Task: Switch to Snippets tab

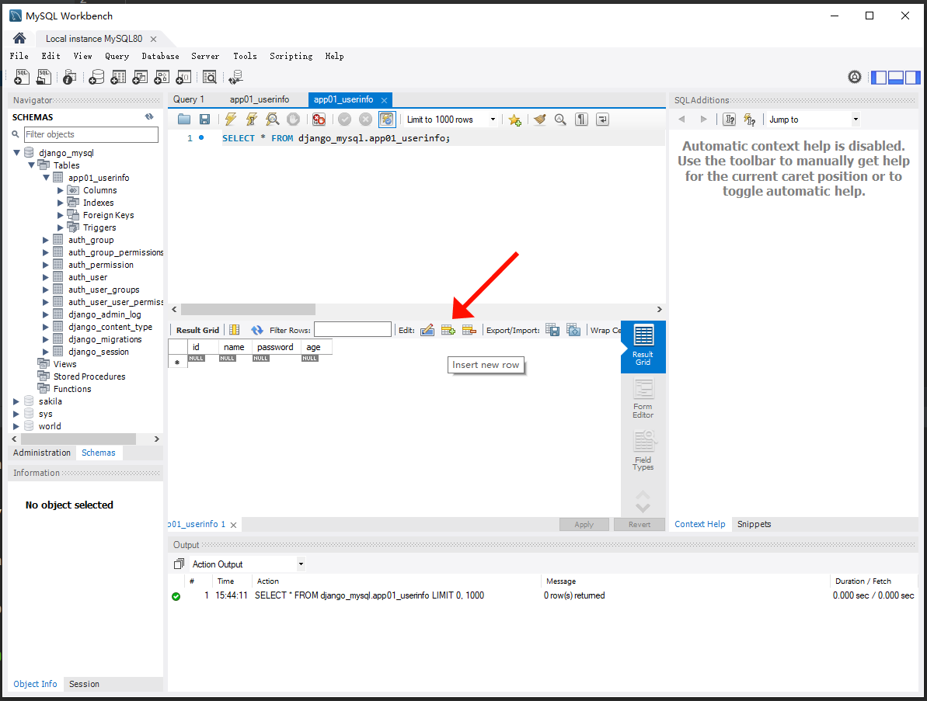Action: tap(754, 524)
